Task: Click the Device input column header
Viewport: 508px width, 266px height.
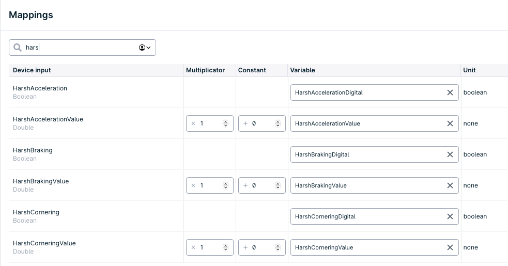Action: tap(32, 70)
